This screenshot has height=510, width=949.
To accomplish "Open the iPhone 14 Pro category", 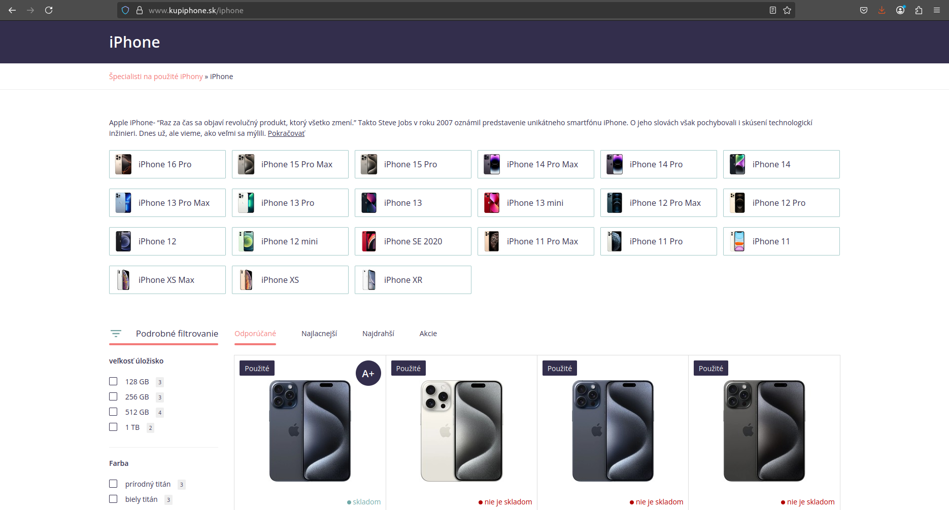I will click(659, 164).
